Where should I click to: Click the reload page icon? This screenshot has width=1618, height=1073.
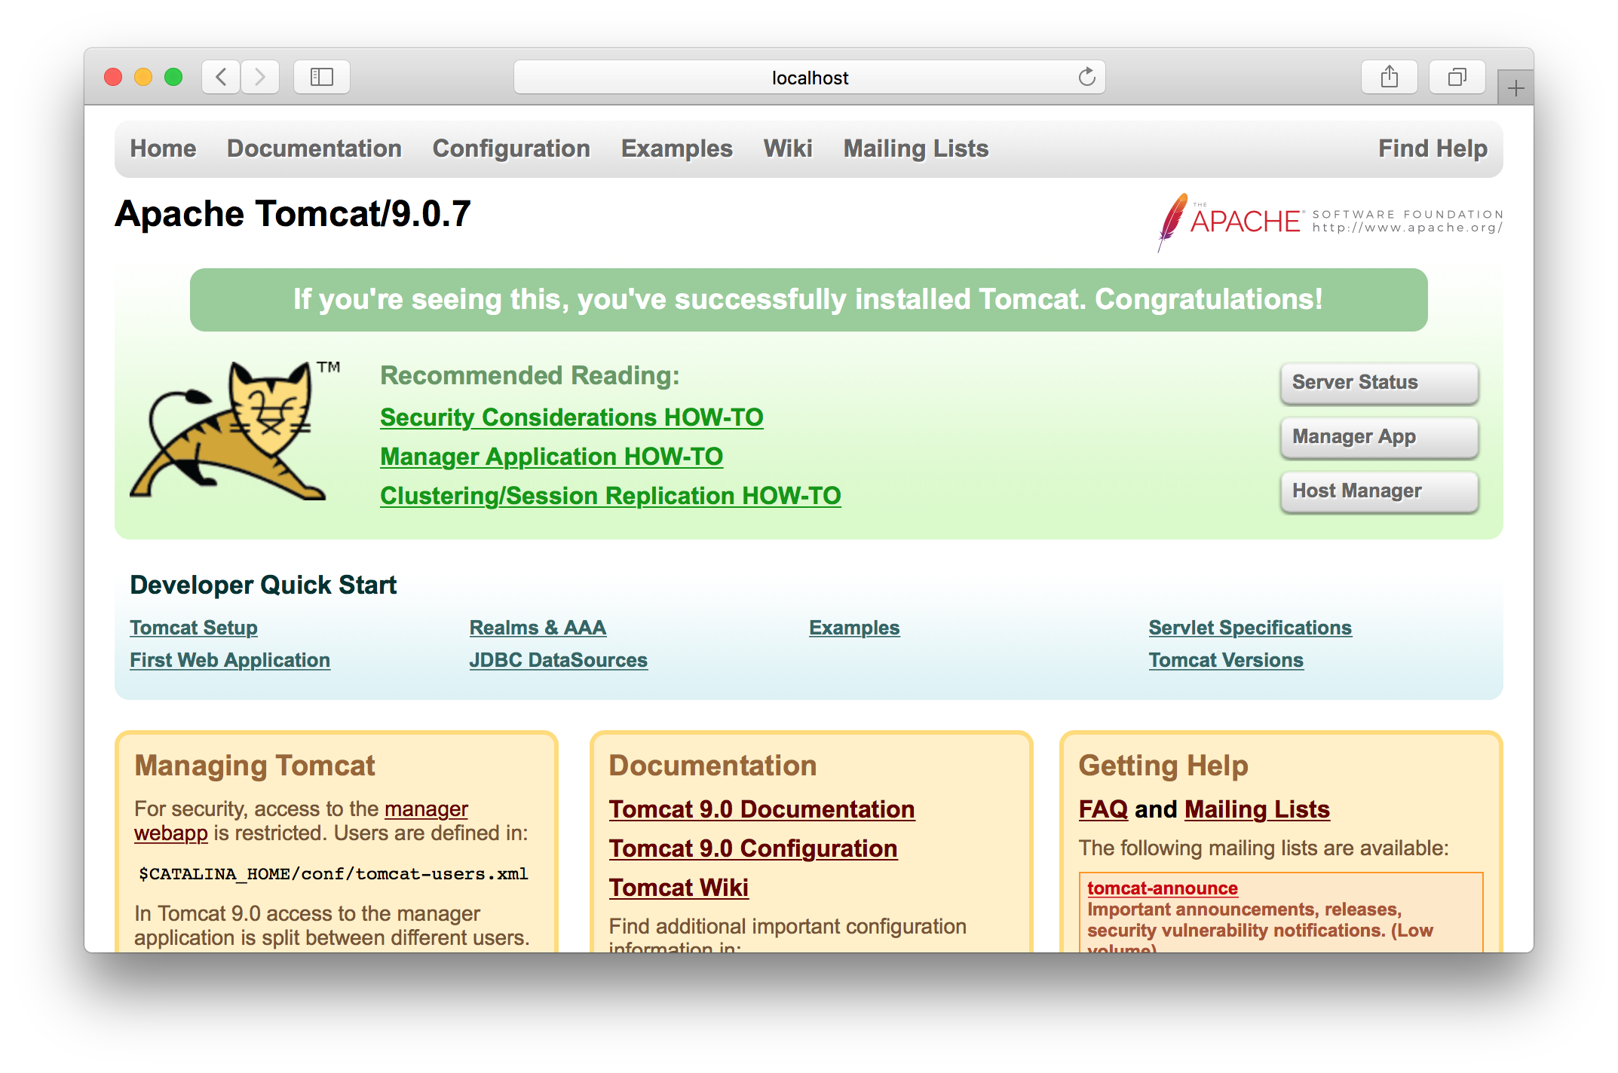coord(1086,77)
